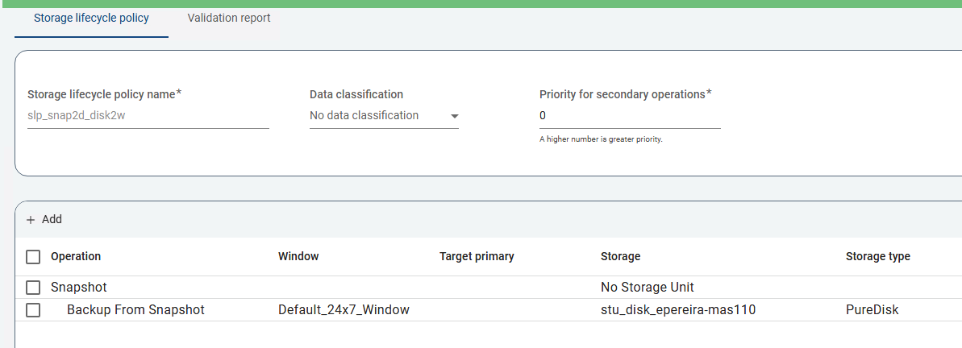Click the Default_24x7_Window cell
This screenshot has width=962, height=348.
[x=344, y=310]
